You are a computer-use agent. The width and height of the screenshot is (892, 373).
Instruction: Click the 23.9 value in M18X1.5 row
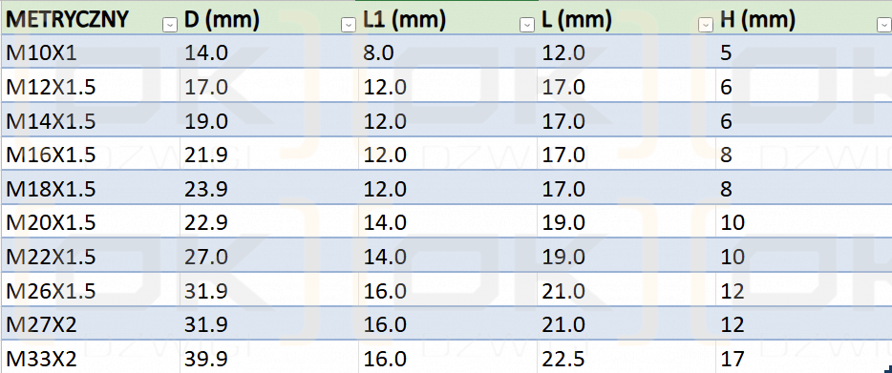click(x=206, y=189)
